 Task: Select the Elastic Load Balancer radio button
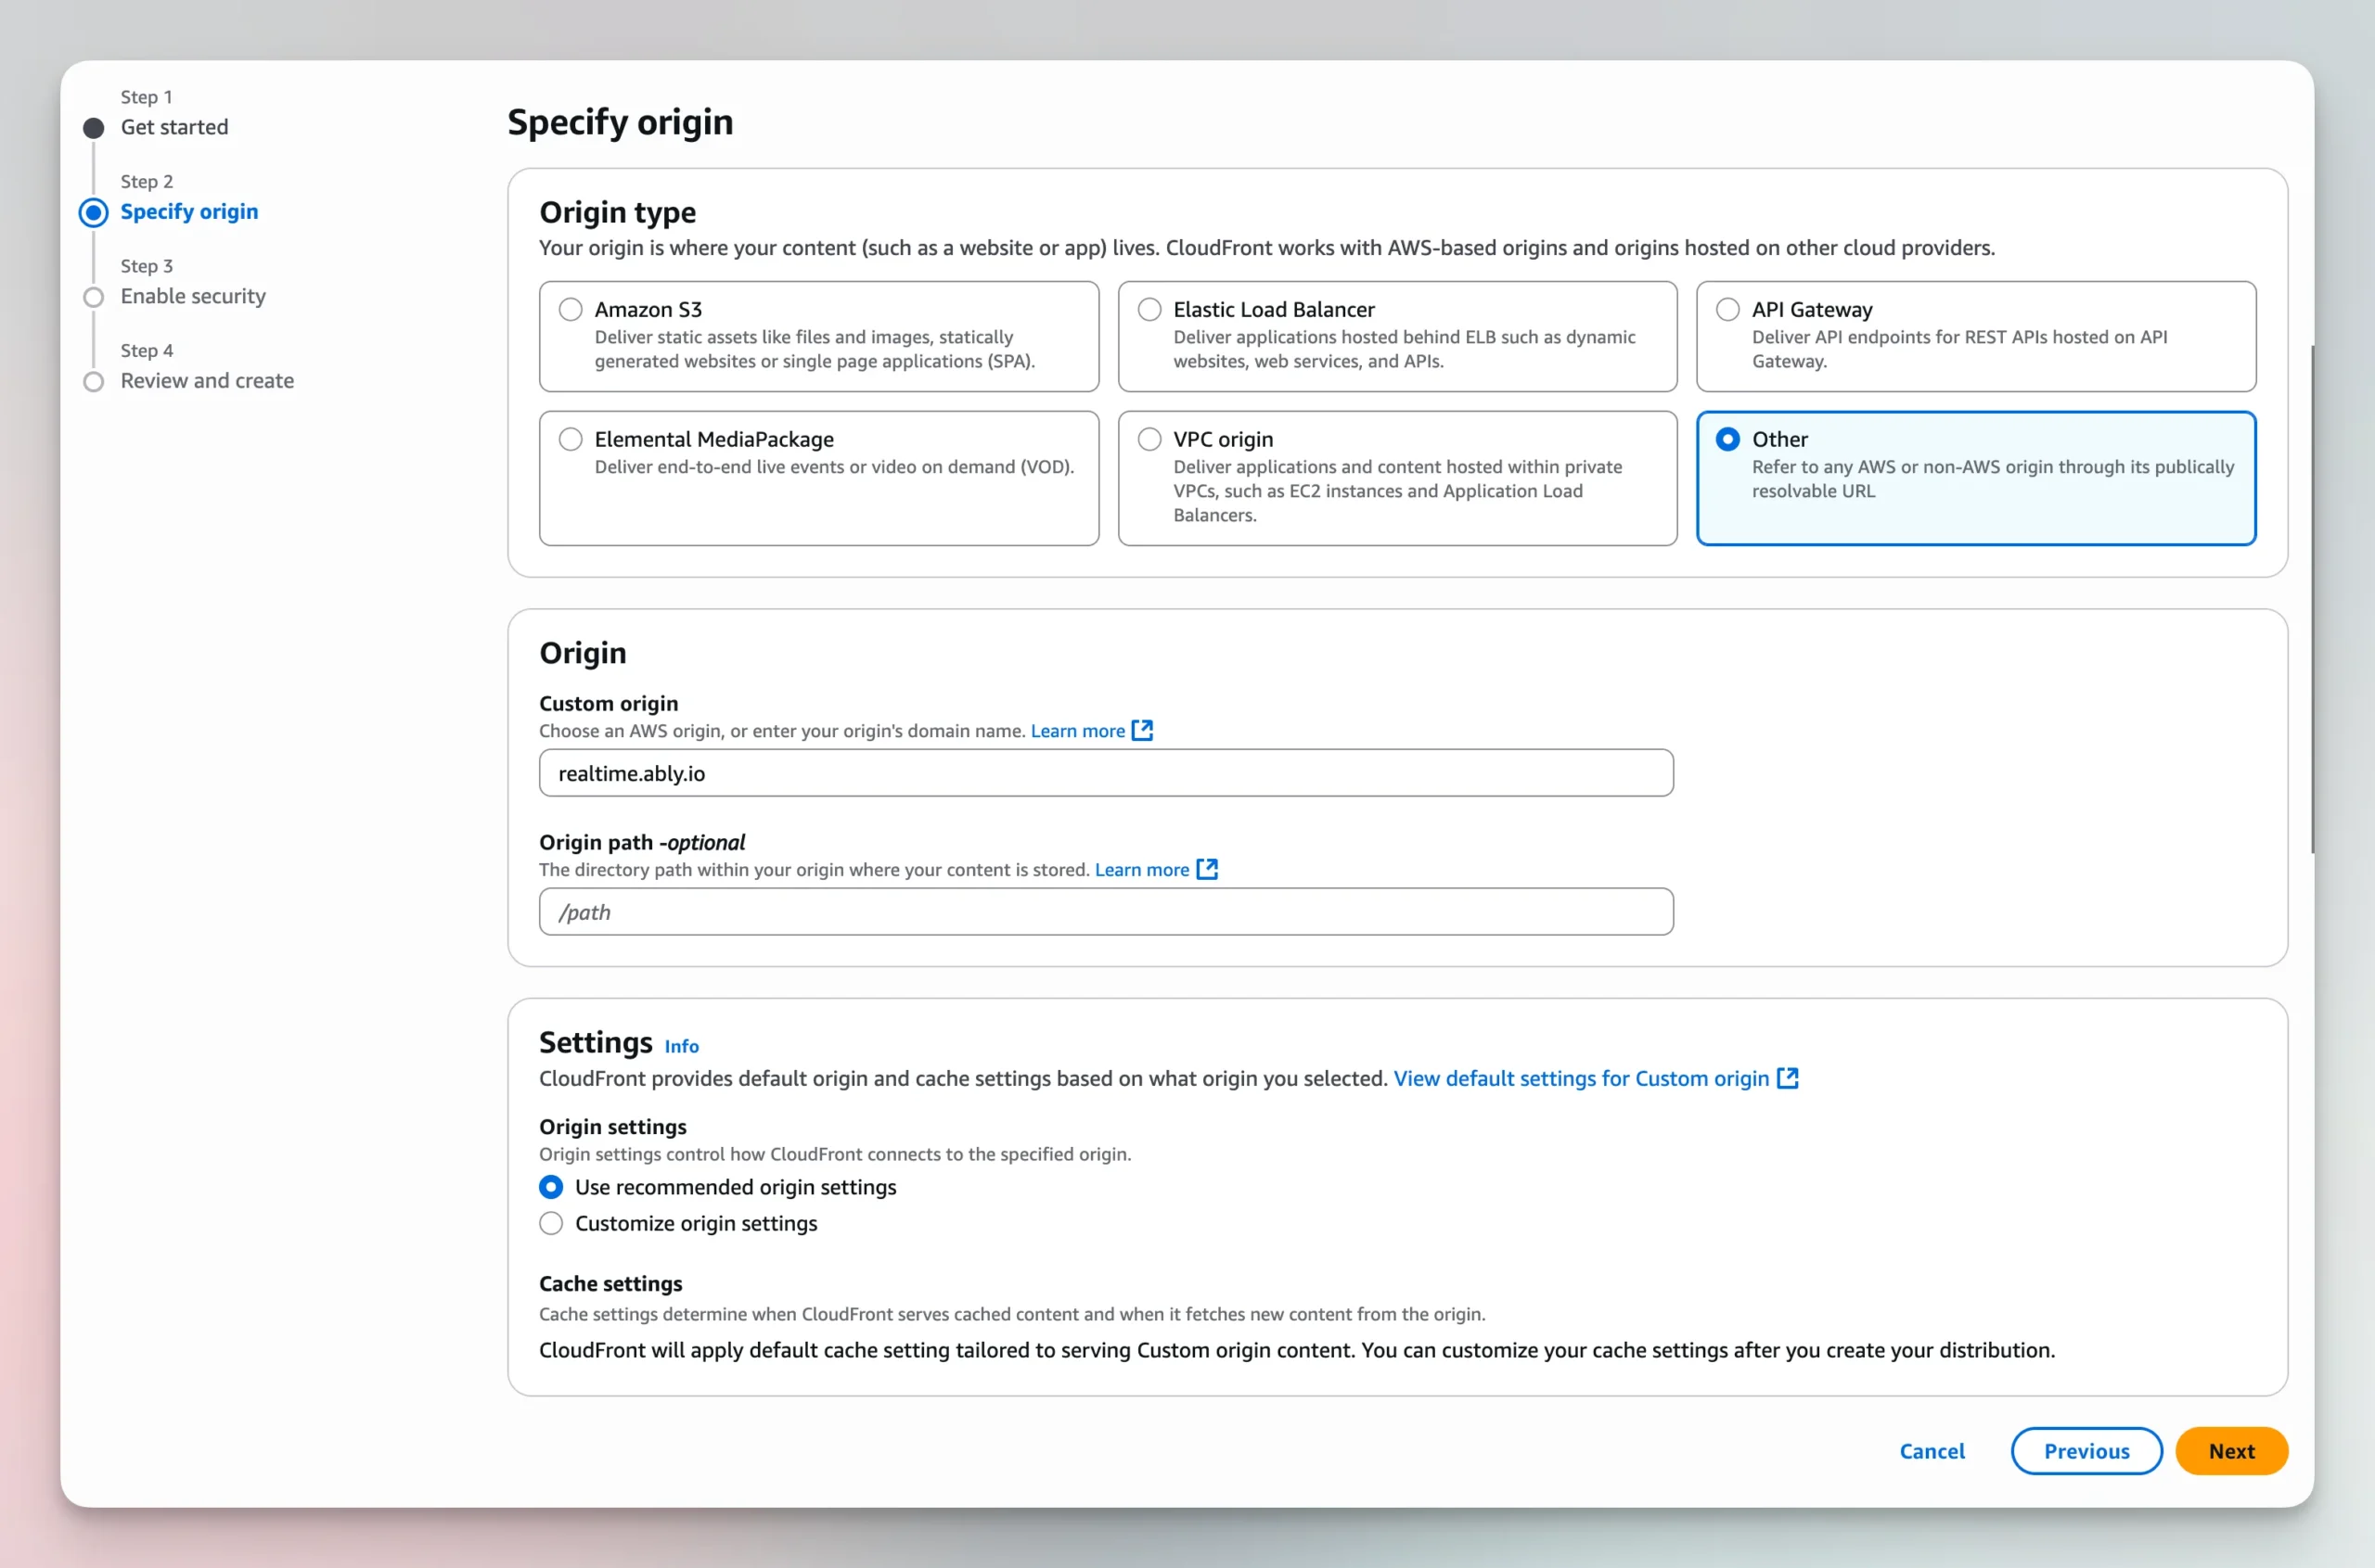pos(1149,309)
